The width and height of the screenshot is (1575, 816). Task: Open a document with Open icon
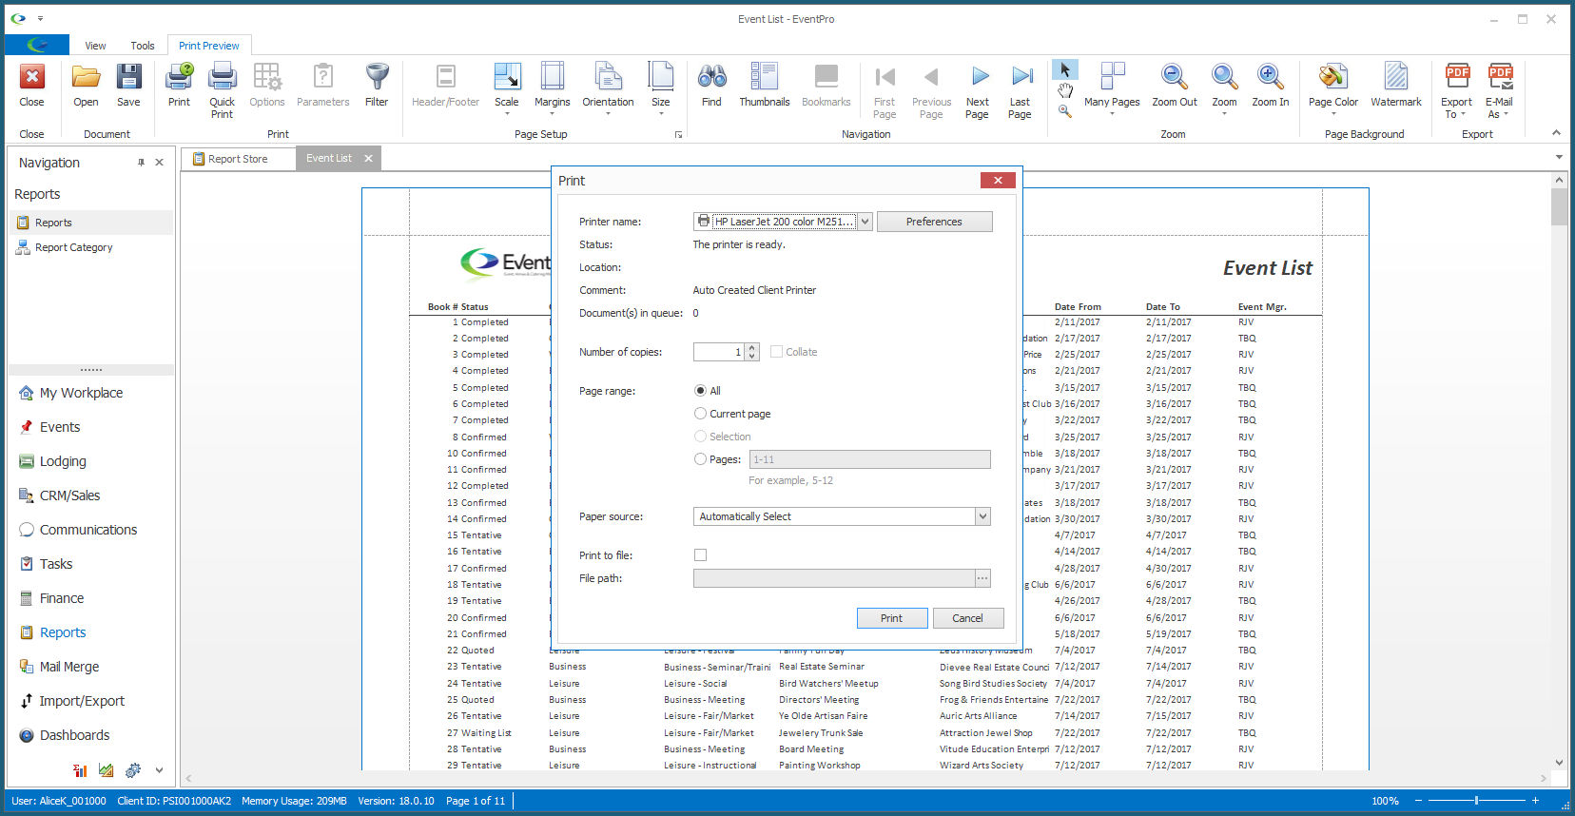[86, 77]
